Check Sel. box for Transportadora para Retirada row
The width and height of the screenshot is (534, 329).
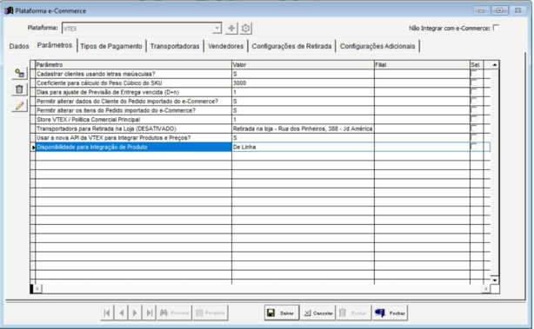coord(474,128)
